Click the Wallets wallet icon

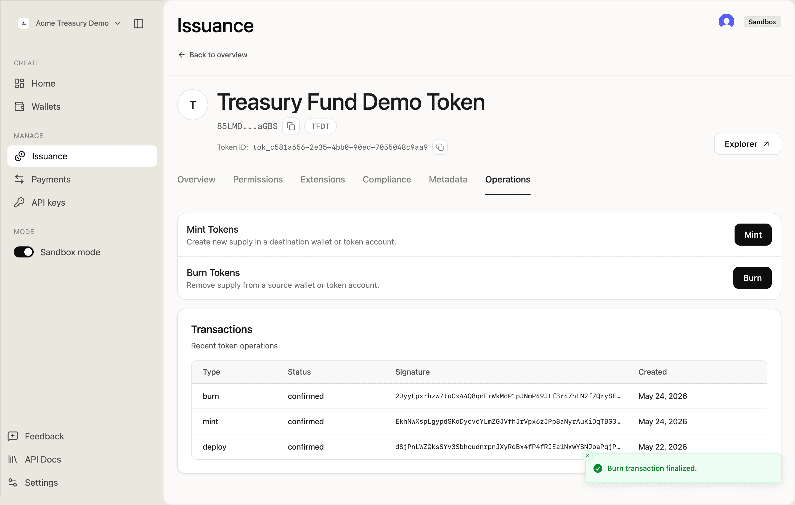click(20, 106)
